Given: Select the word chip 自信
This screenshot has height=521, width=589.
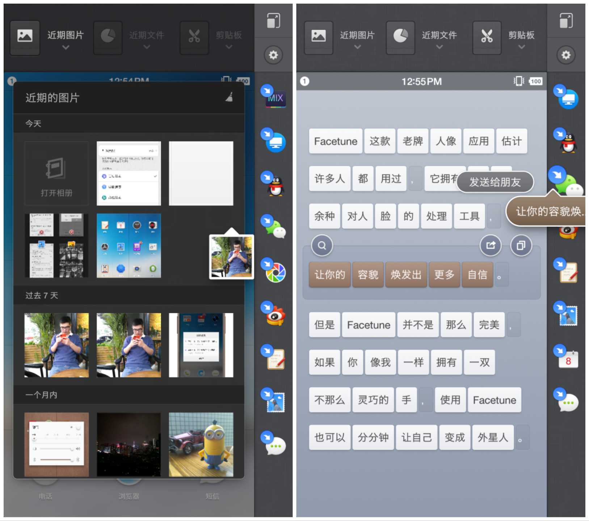Looking at the screenshot, I should click(x=477, y=275).
